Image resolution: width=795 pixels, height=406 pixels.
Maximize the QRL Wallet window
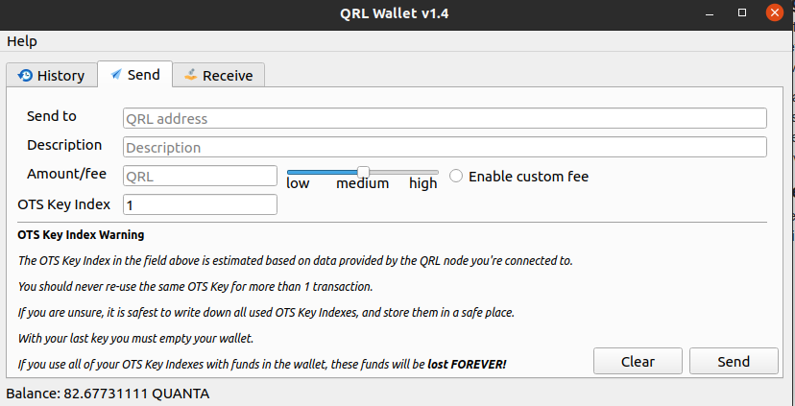coord(742,13)
